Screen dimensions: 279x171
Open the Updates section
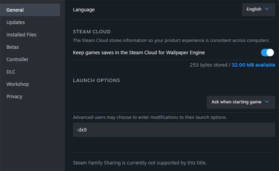point(16,22)
